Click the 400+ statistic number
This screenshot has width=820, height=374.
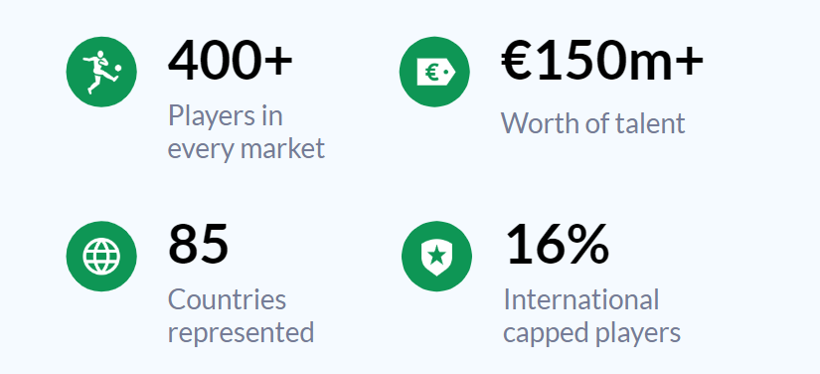(x=231, y=60)
